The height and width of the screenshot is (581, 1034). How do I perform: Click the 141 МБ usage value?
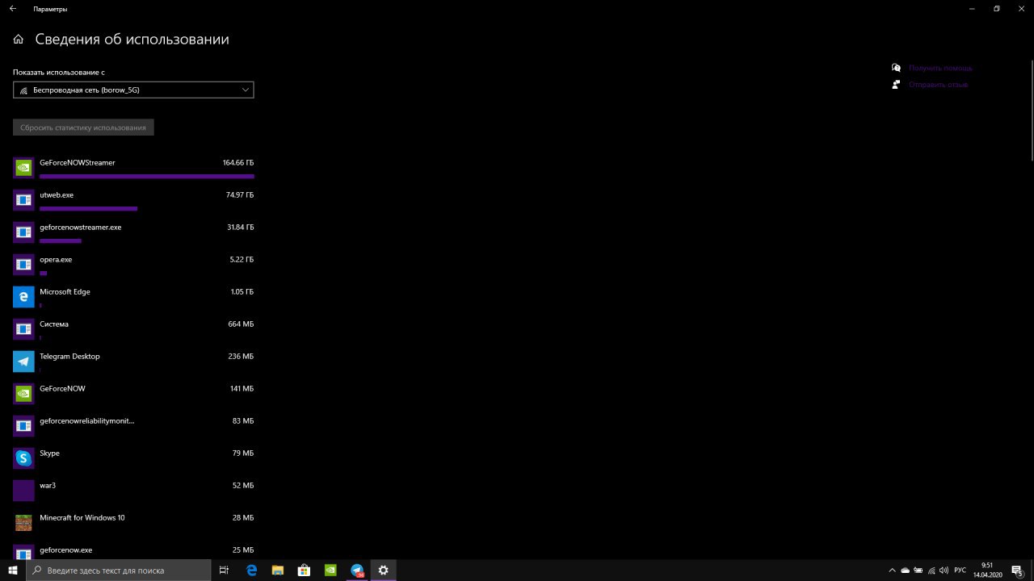[242, 389]
